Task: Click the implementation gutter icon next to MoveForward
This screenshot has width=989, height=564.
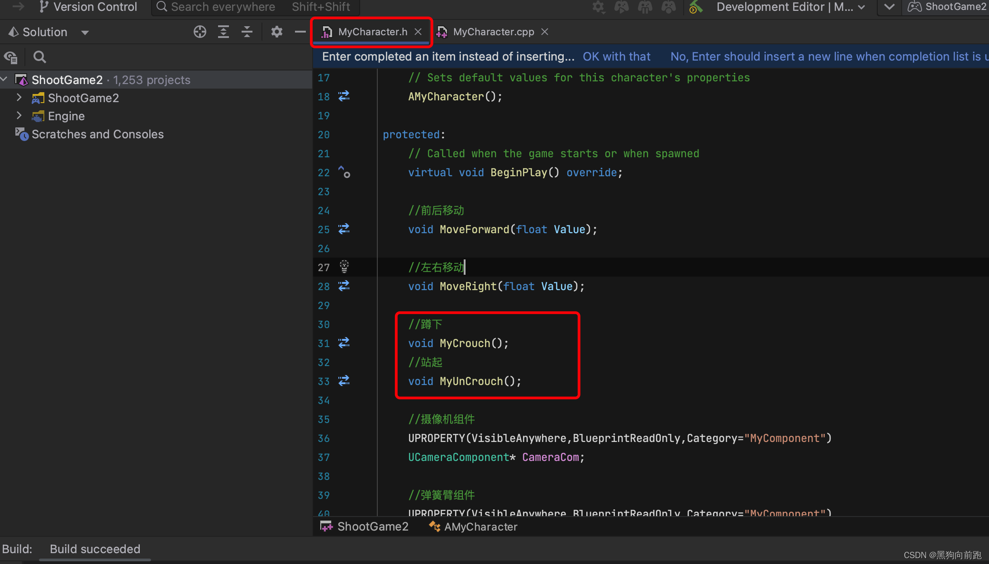Action: [x=343, y=229]
